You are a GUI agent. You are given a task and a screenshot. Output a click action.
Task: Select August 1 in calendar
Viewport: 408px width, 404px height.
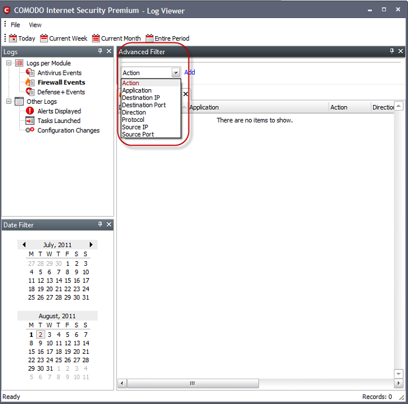[31, 335]
